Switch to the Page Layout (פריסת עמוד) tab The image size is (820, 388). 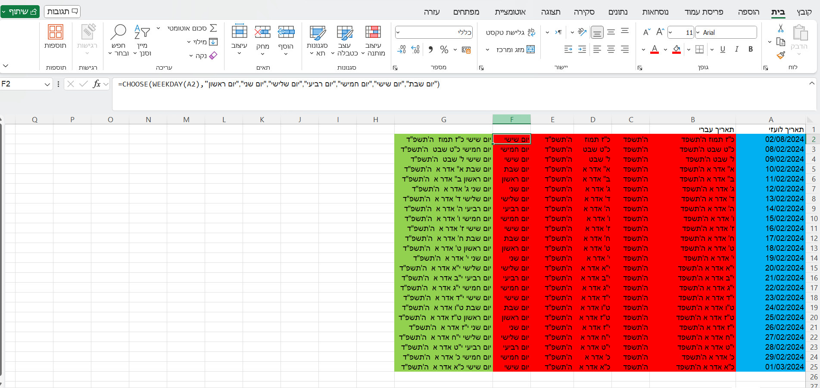click(704, 12)
